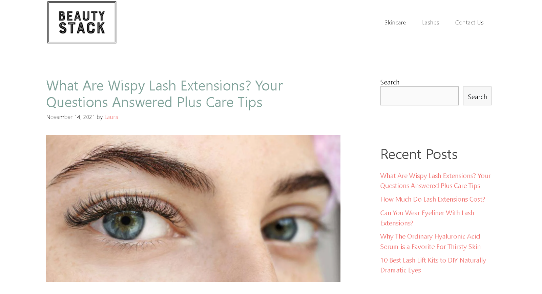Screen dimensions: 542x294
Task: Open 10 Best Lash Lift Kits post
Action: [433, 265]
